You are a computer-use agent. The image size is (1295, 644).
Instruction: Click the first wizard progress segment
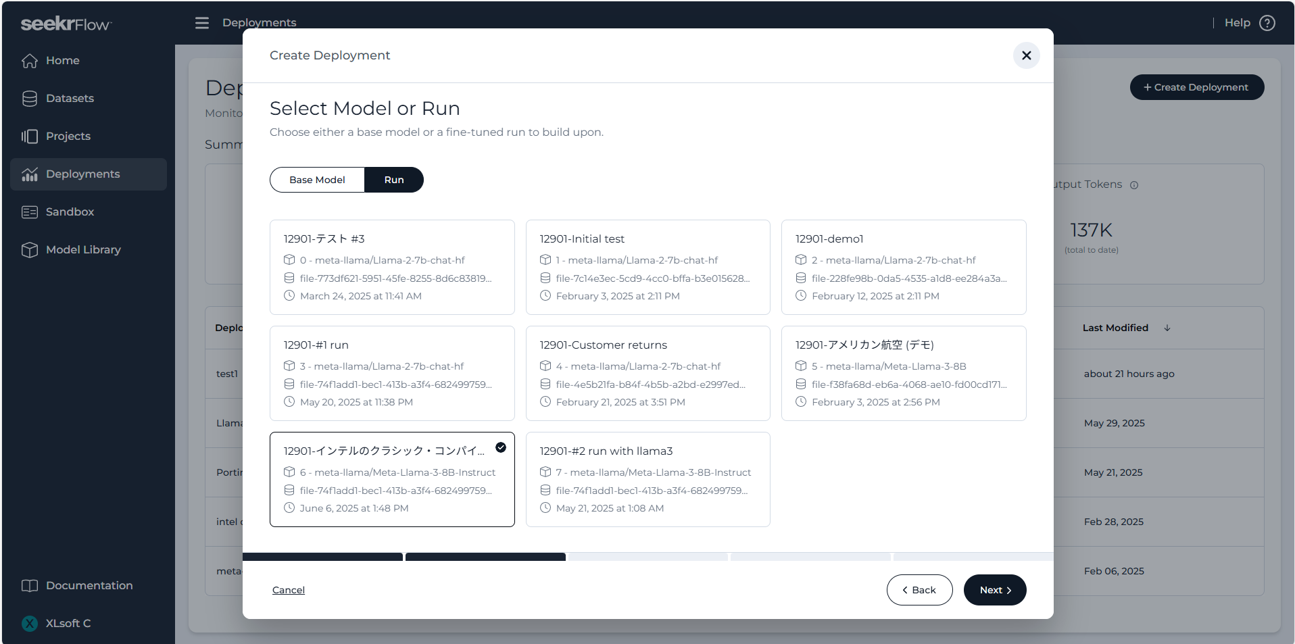(322, 557)
